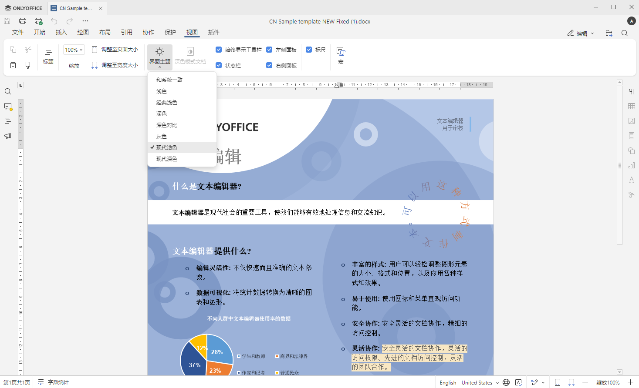Toggle the status bar checkbox
The height and width of the screenshot is (388, 639).
click(219, 65)
